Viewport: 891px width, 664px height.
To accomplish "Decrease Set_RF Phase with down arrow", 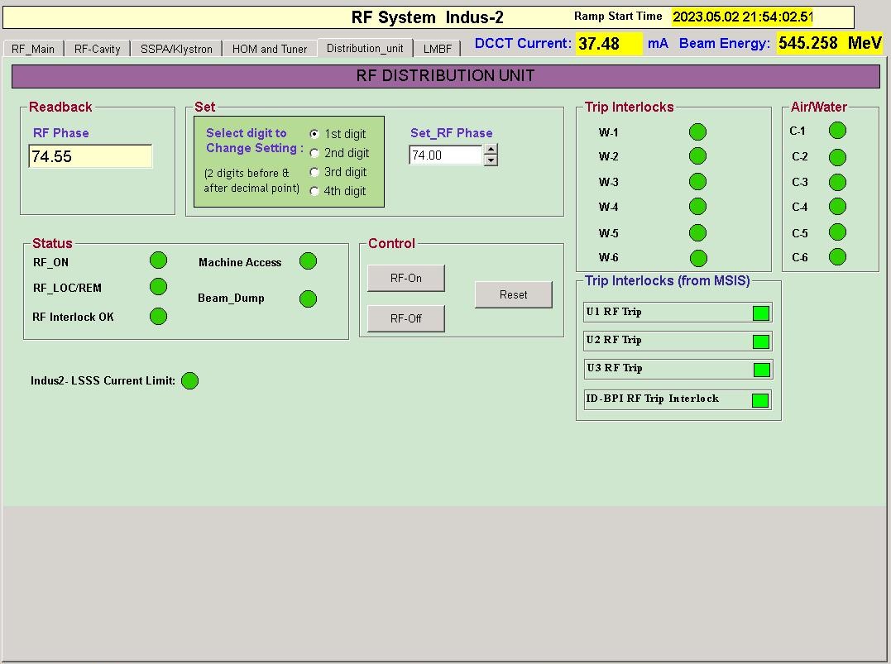I will point(491,160).
